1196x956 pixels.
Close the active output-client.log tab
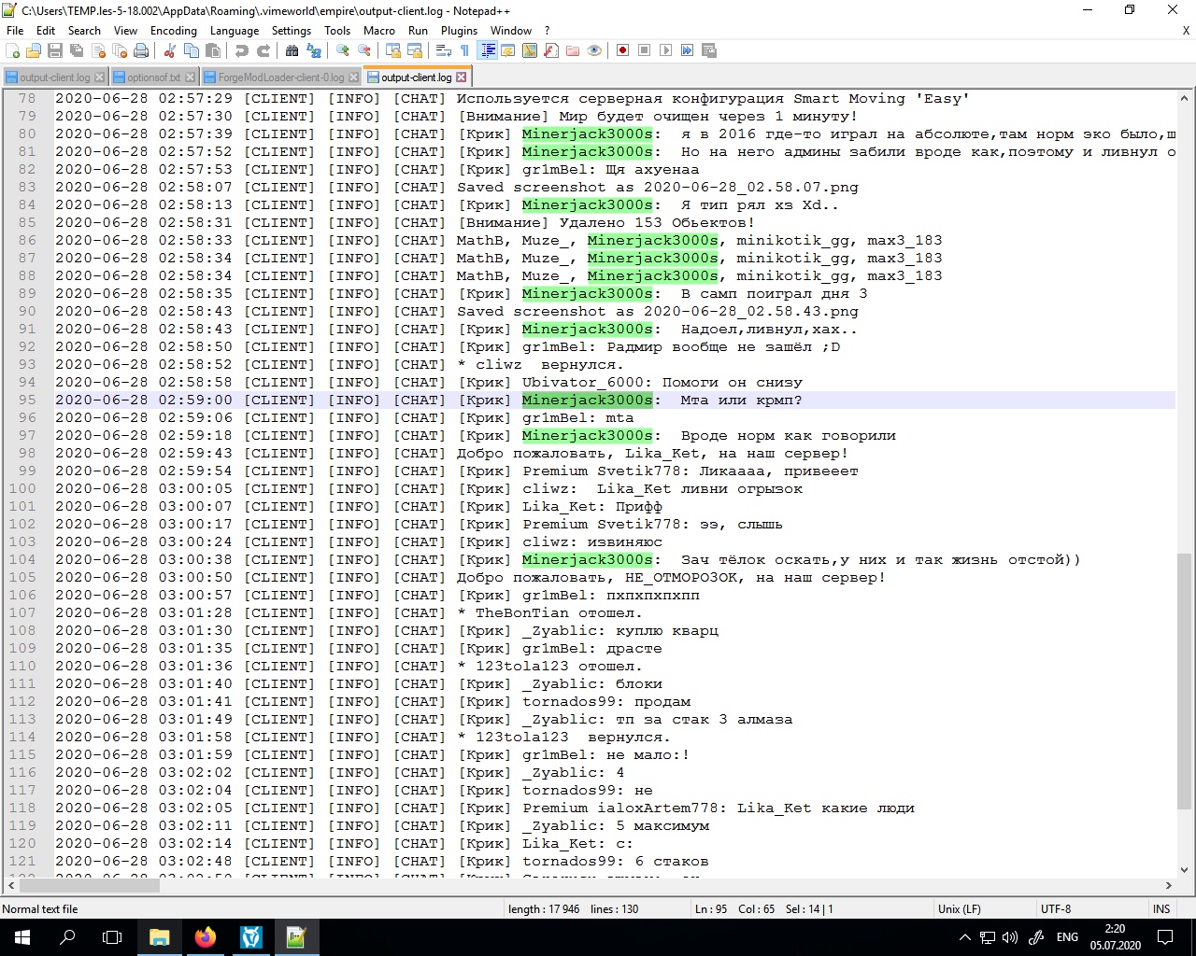point(462,77)
